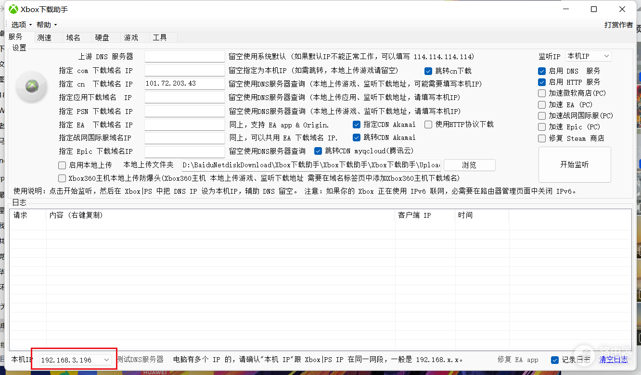
Task: Click the 指定 PSN 下载域名 IP field
Action: pyautogui.click(x=185, y=111)
